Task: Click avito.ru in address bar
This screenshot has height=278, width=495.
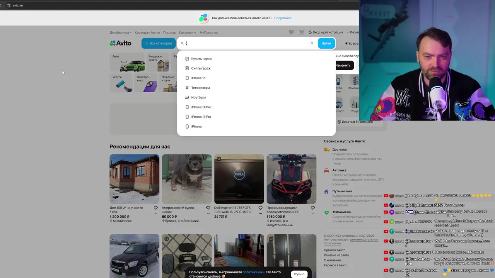Action: tap(18, 5)
